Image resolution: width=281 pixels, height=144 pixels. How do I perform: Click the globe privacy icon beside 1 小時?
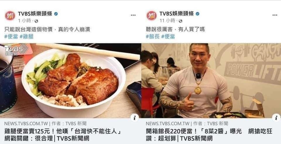point(36,21)
